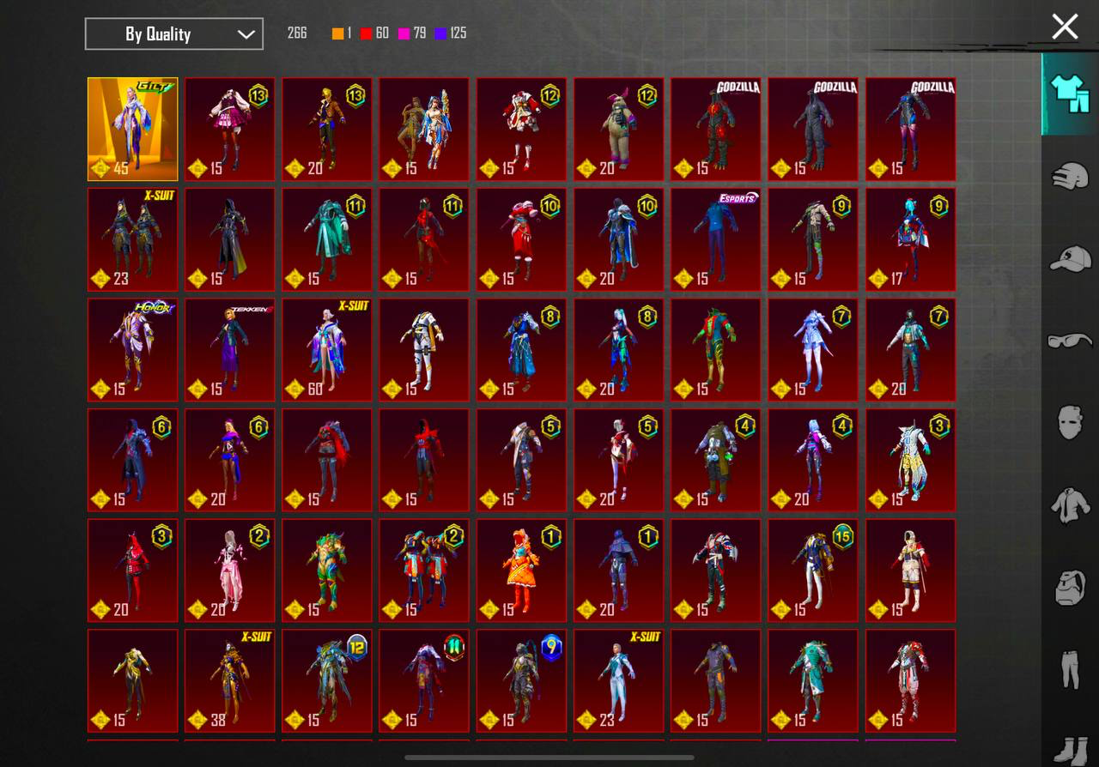The height and width of the screenshot is (767, 1099).
Task: Open the pants category icon
Action: coord(1069,669)
